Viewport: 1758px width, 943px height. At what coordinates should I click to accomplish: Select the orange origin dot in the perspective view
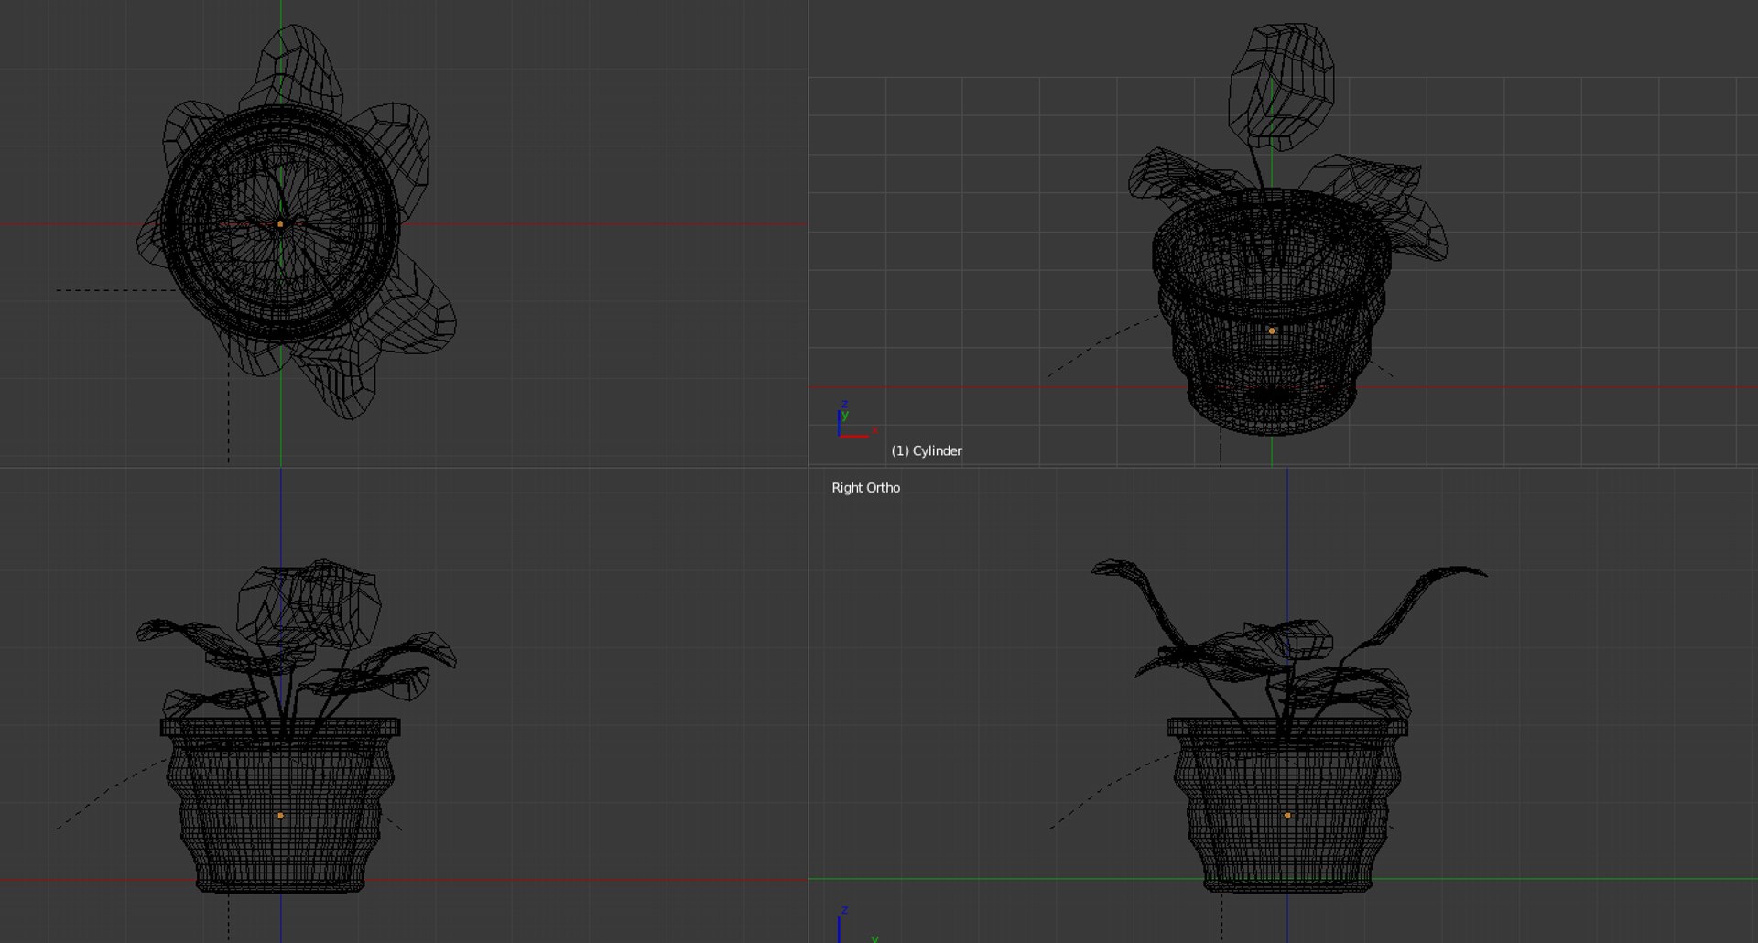(1272, 331)
